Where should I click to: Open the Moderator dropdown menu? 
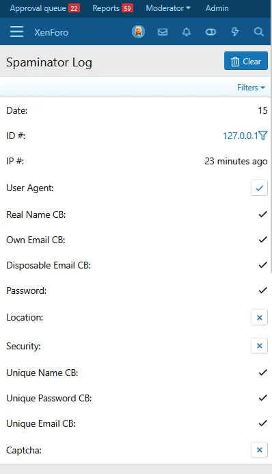click(168, 8)
